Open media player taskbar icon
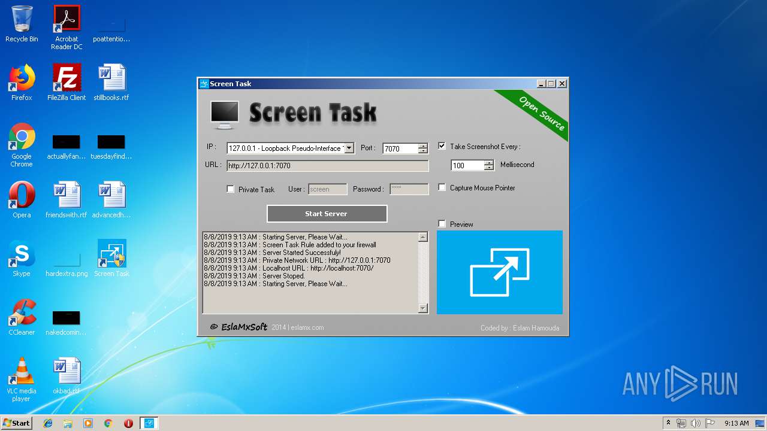This screenshot has width=767, height=431. (88, 423)
